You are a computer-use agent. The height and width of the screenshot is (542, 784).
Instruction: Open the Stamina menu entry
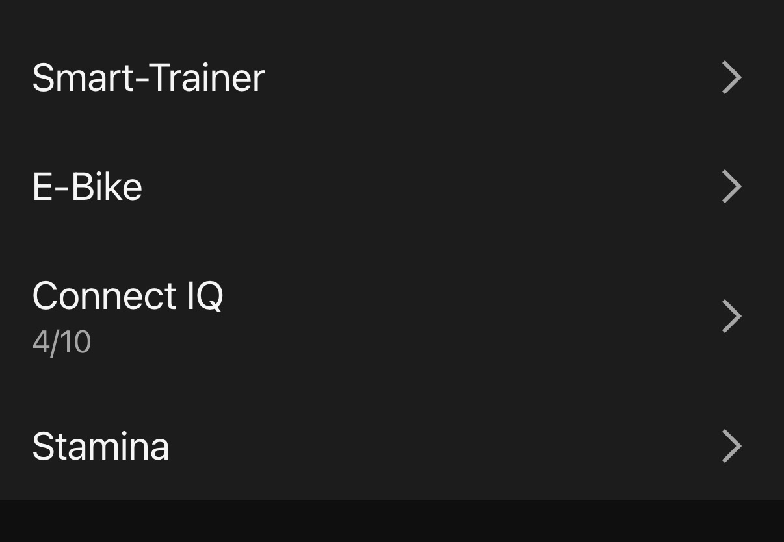tap(390, 447)
